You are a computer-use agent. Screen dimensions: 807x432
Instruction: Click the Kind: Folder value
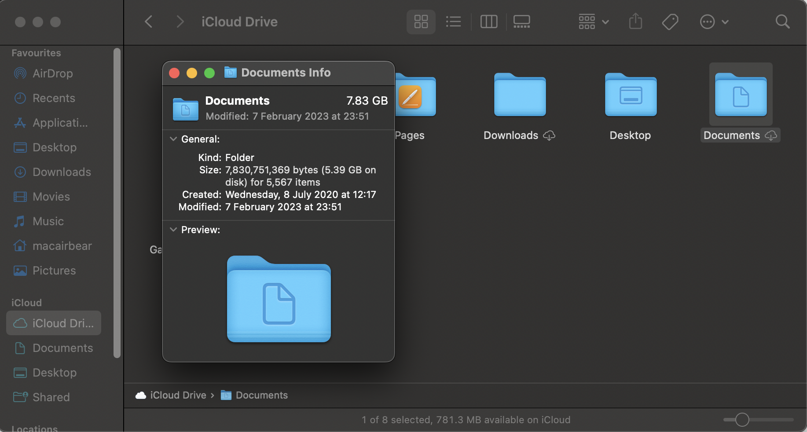pyautogui.click(x=240, y=157)
